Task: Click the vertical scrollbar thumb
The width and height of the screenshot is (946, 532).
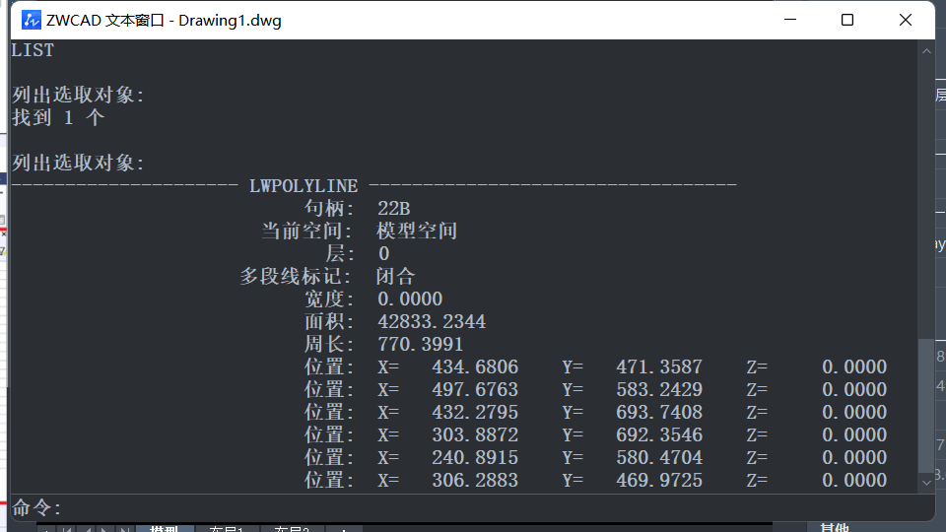Action: pyautogui.click(x=926, y=406)
